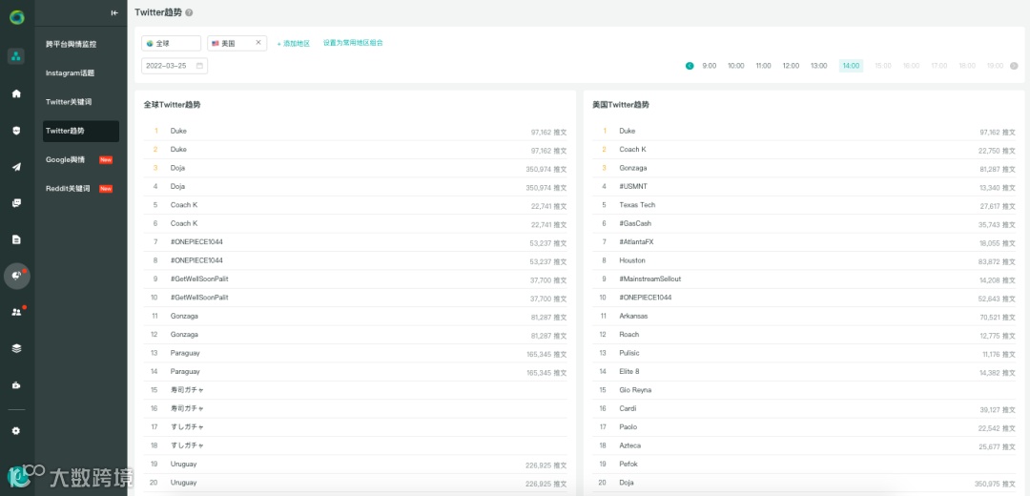
Task: Select the 19:00 time slot
Action: click(995, 66)
